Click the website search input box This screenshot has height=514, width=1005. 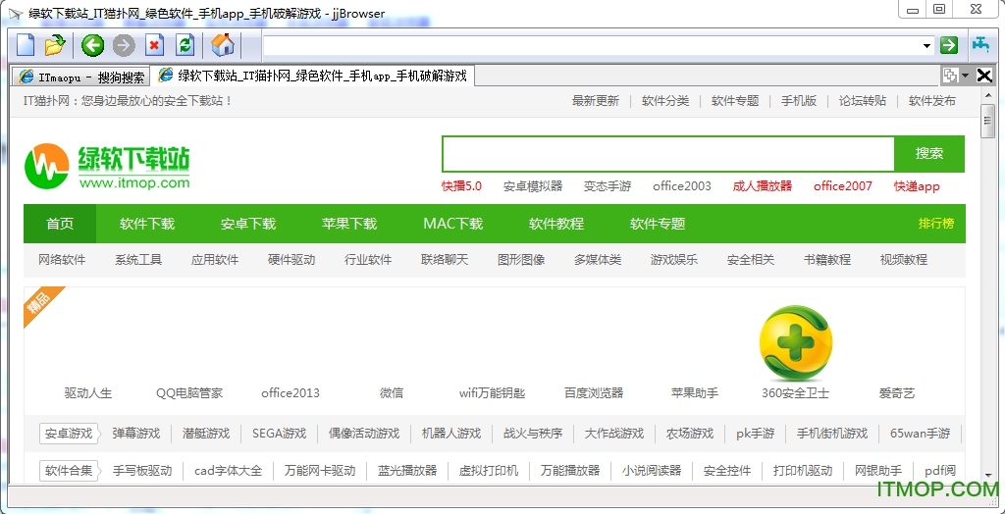tap(667, 154)
